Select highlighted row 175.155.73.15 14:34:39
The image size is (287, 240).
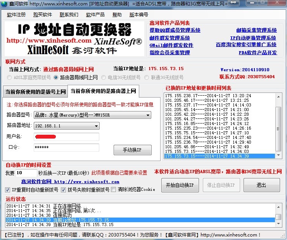(x=220, y=156)
